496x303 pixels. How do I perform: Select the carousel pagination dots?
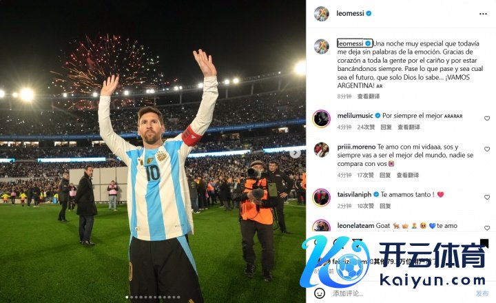click(153, 297)
